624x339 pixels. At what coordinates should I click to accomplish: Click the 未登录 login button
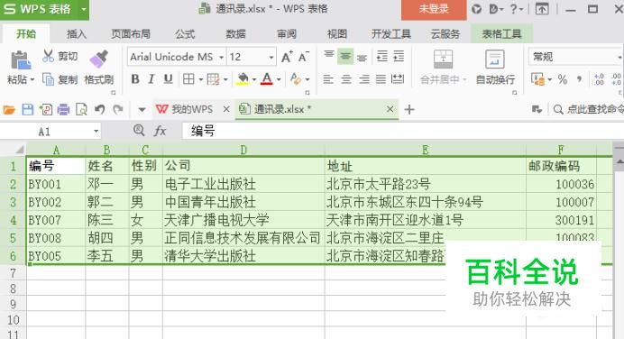[x=434, y=9]
